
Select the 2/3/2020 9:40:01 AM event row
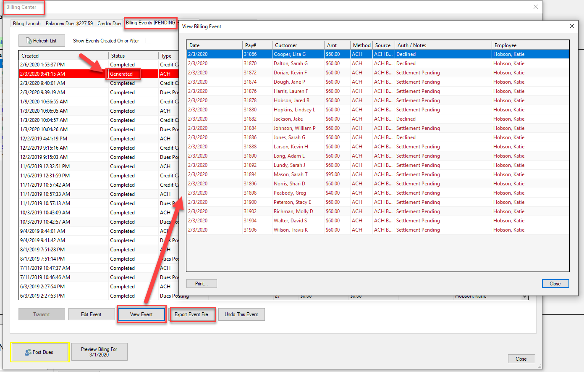(x=99, y=83)
